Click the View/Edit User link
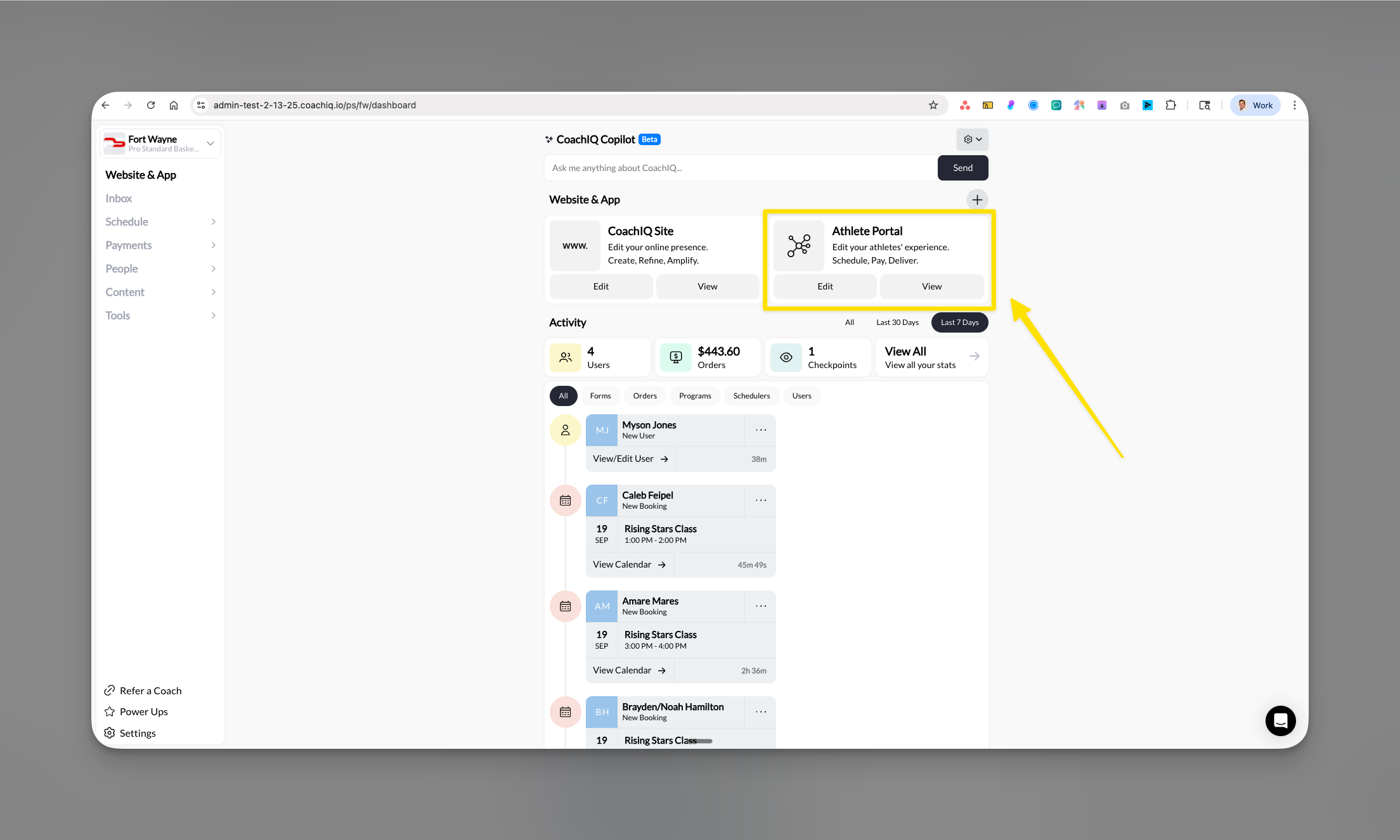The width and height of the screenshot is (1400, 840). click(630, 459)
